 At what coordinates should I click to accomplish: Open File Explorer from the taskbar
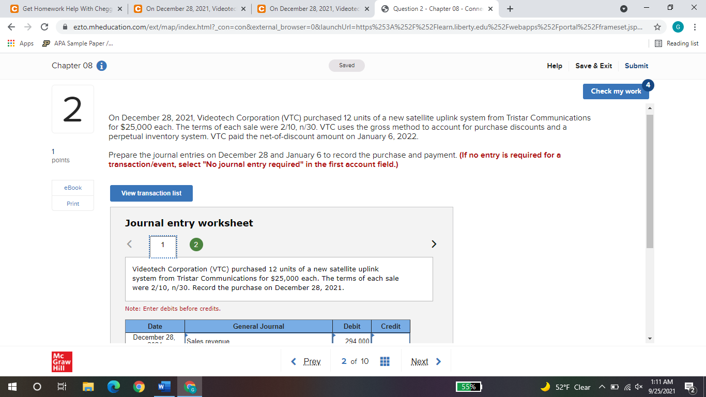(x=87, y=387)
